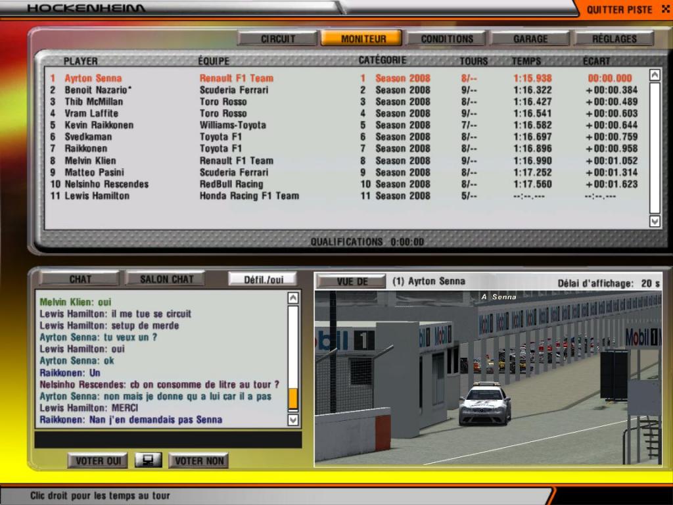Click the chat message 'Lewis Hamilton: MERCI'
673x505 pixels.
(89, 408)
